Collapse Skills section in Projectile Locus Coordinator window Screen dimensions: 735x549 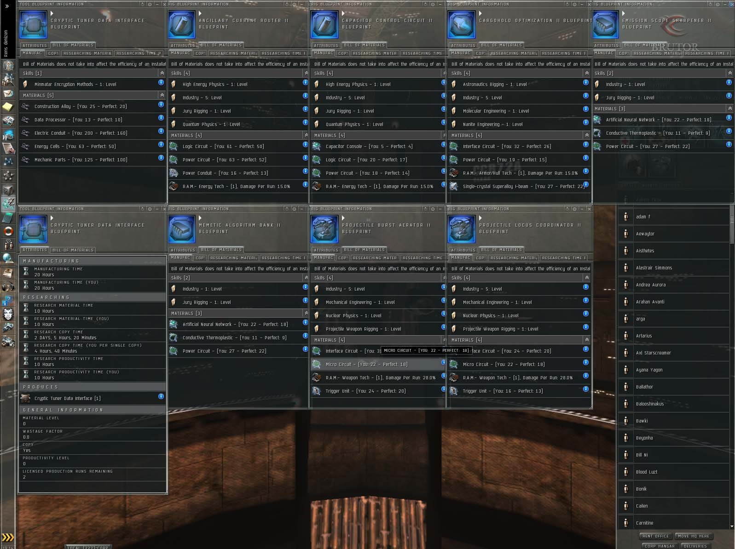pos(587,278)
